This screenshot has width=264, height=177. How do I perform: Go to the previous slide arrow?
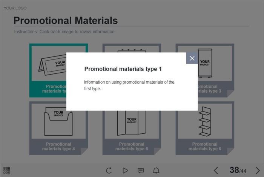(216, 171)
